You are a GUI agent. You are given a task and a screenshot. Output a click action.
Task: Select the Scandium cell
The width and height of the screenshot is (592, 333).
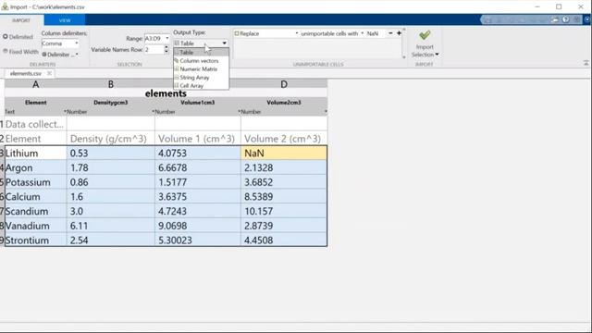(35, 211)
